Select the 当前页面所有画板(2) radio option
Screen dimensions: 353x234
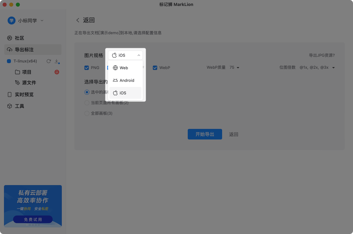pyautogui.click(x=86, y=103)
